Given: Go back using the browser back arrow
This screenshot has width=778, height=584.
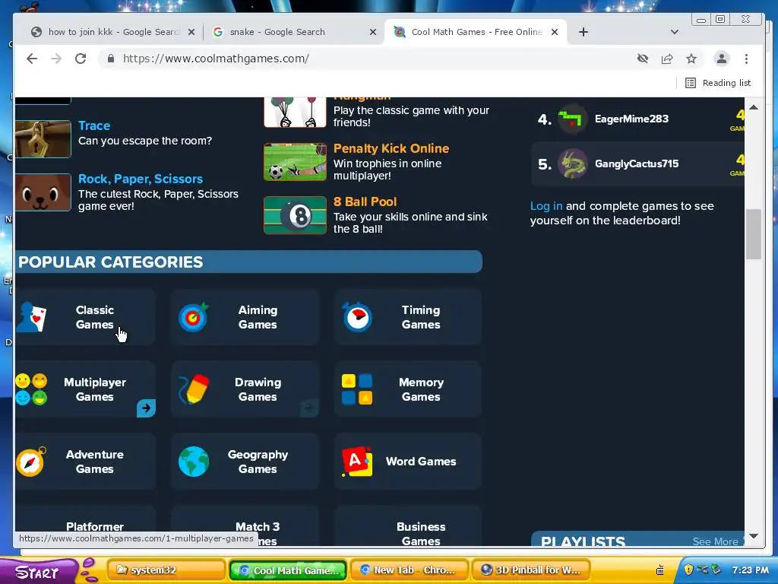Looking at the screenshot, I should pyautogui.click(x=32, y=59).
